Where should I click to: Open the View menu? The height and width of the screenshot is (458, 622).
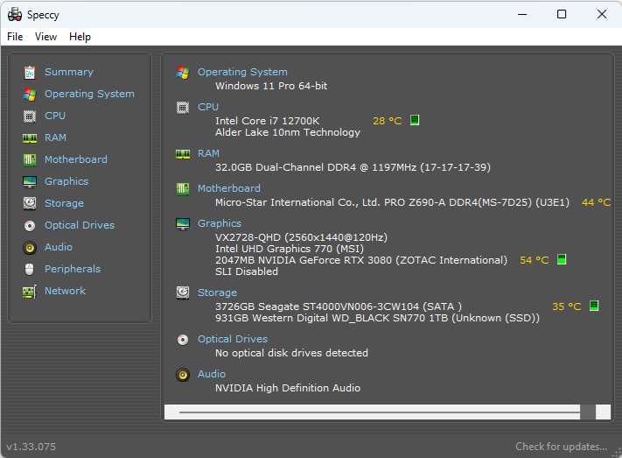(45, 37)
